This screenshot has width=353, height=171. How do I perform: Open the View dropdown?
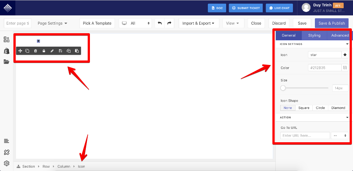pos(232,23)
